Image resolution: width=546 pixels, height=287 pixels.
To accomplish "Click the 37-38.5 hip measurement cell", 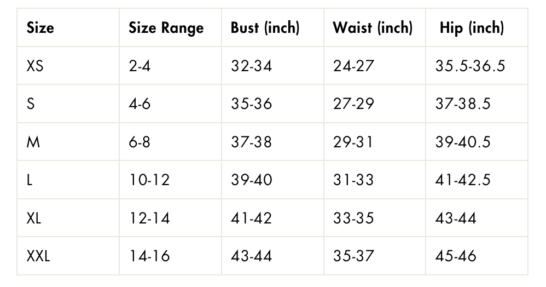I will [x=463, y=104].
